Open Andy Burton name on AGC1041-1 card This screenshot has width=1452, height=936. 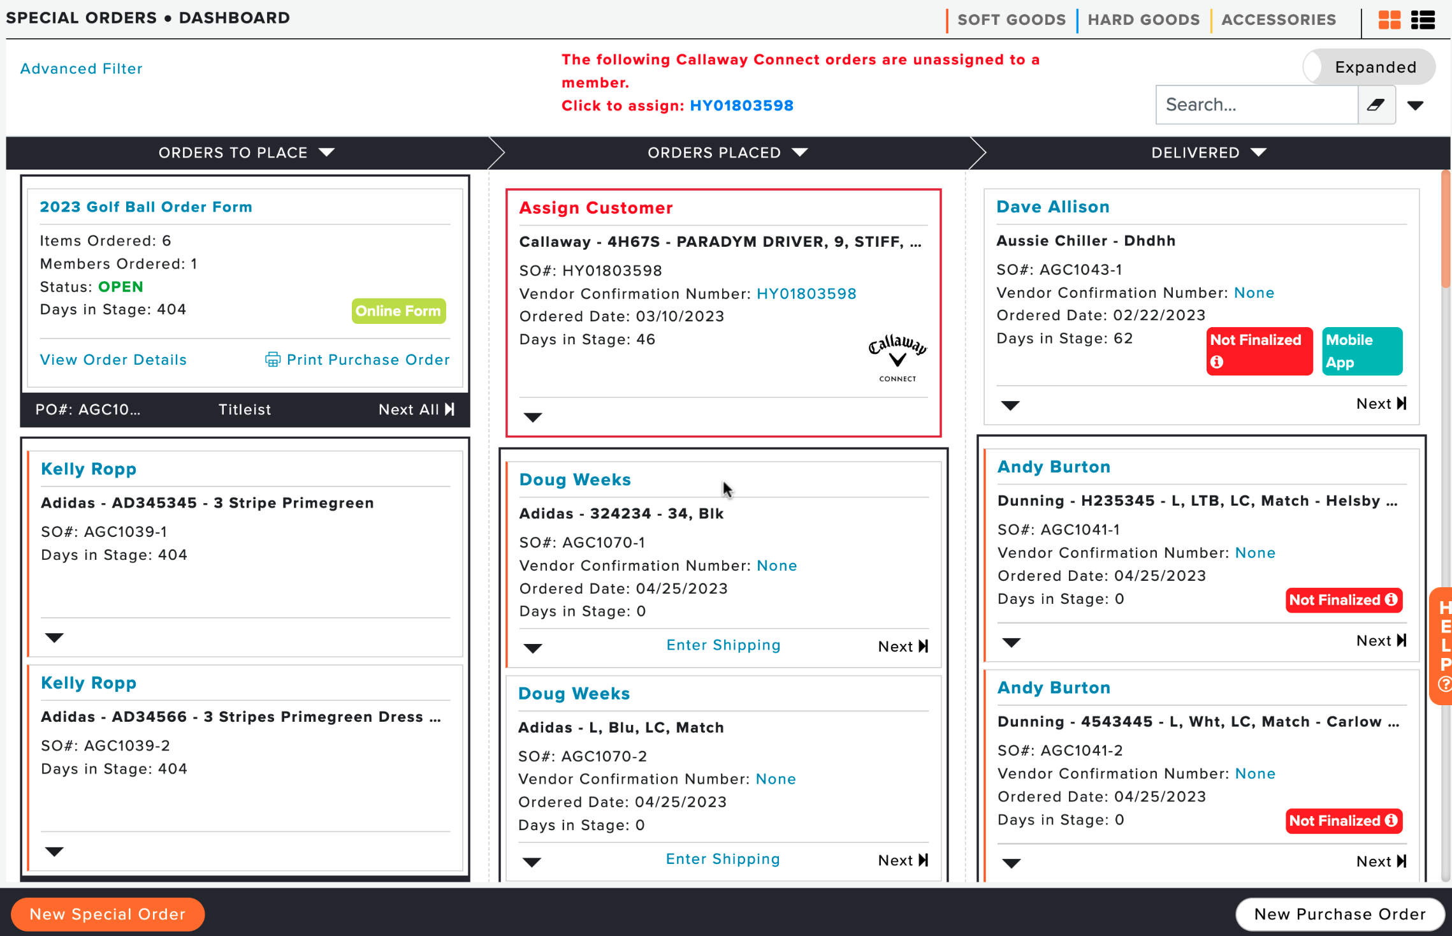[x=1054, y=467]
